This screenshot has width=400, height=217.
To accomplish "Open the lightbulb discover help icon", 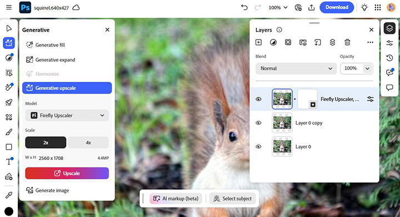I will coord(364,7).
